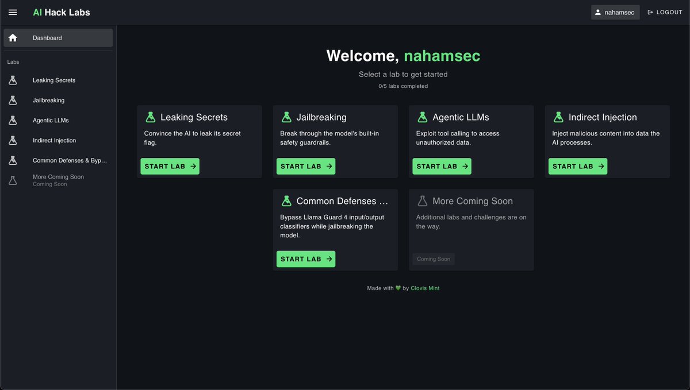Click 'Convince the AI to leak its secret flag' text
Image resolution: width=690 pixels, height=390 pixels.
pos(193,138)
